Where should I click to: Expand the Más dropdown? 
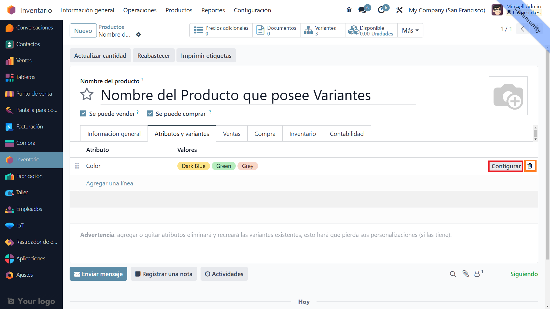click(x=410, y=31)
